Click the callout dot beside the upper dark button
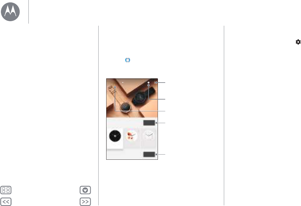This screenshot has height=206, width=301. tap(156, 123)
